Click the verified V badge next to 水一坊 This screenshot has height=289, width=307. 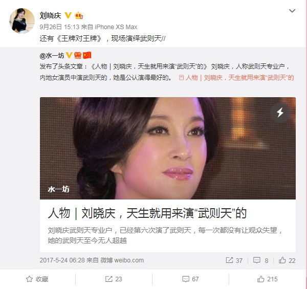(69, 55)
